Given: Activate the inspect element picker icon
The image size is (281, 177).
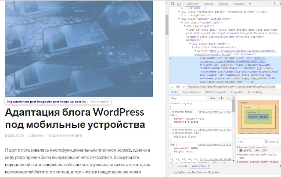Looking at the screenshot, I should pyautogui.click(x=173, y=4).
